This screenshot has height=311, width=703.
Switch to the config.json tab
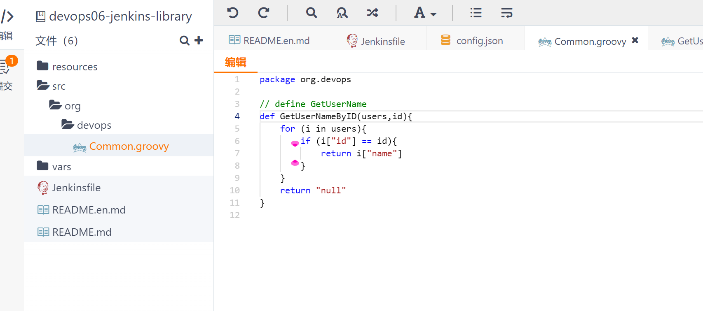click(476, 40)
